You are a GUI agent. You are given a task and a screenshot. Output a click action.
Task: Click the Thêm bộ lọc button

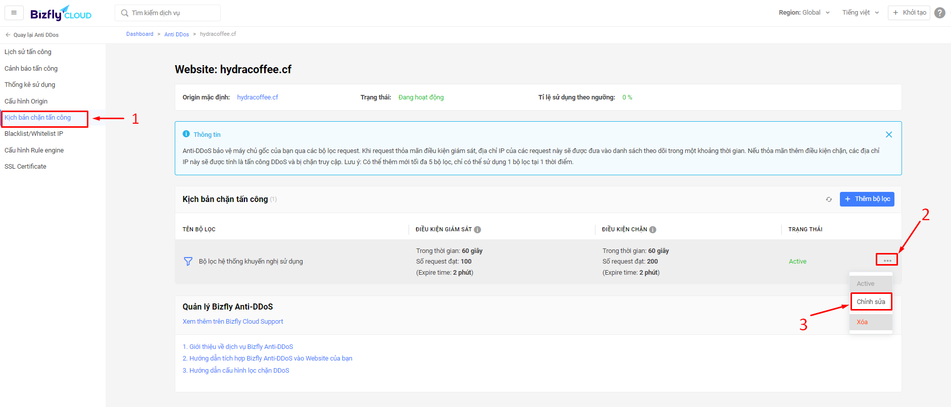867,199
